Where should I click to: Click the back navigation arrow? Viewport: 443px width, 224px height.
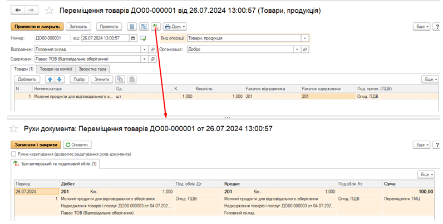pos(18,10)
